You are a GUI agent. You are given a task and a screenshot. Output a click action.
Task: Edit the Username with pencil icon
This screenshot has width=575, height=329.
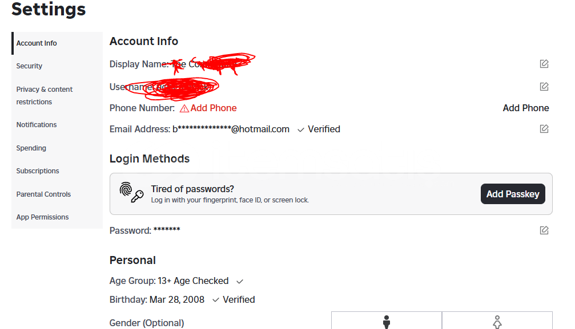click(x=544, y=87)
